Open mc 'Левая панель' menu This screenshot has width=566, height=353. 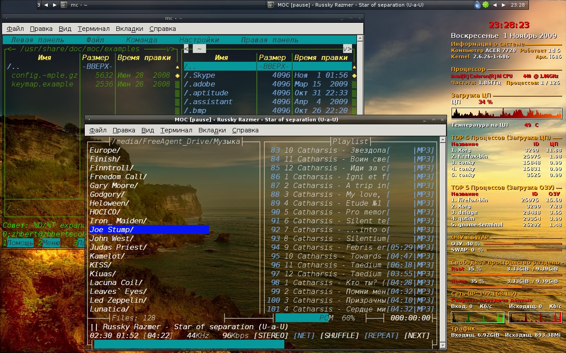[x=38, y=40]
